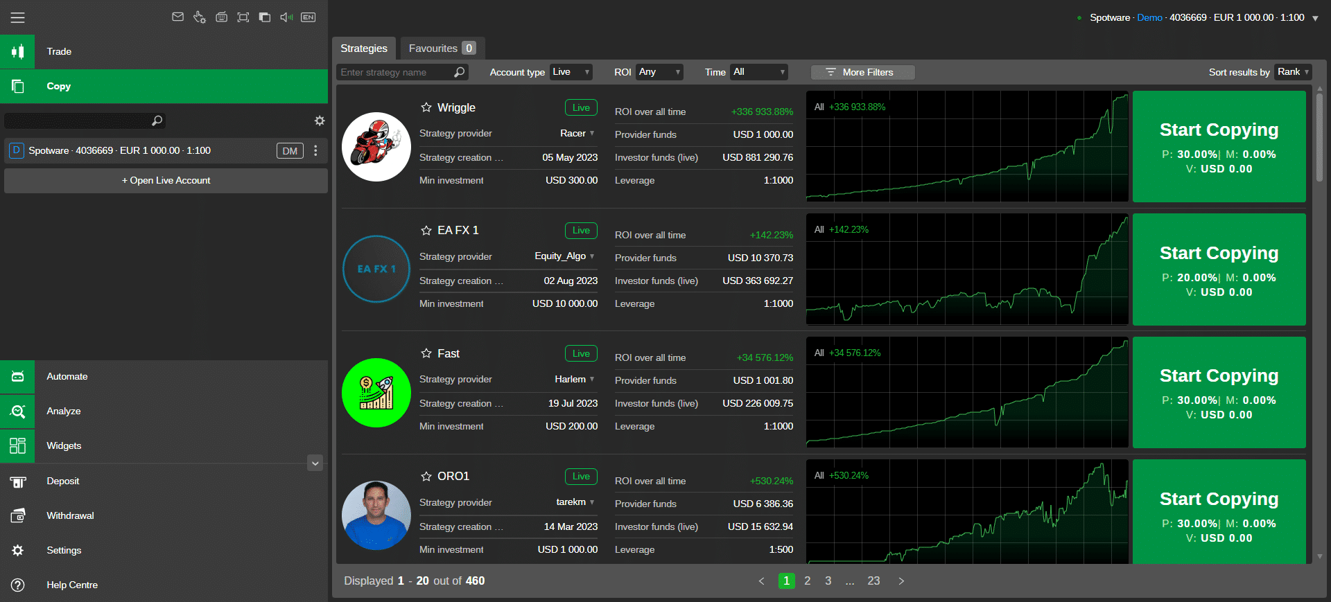
Task: Open the Account type dropdown
Action: pyautogui.click(x=571, y=72)
